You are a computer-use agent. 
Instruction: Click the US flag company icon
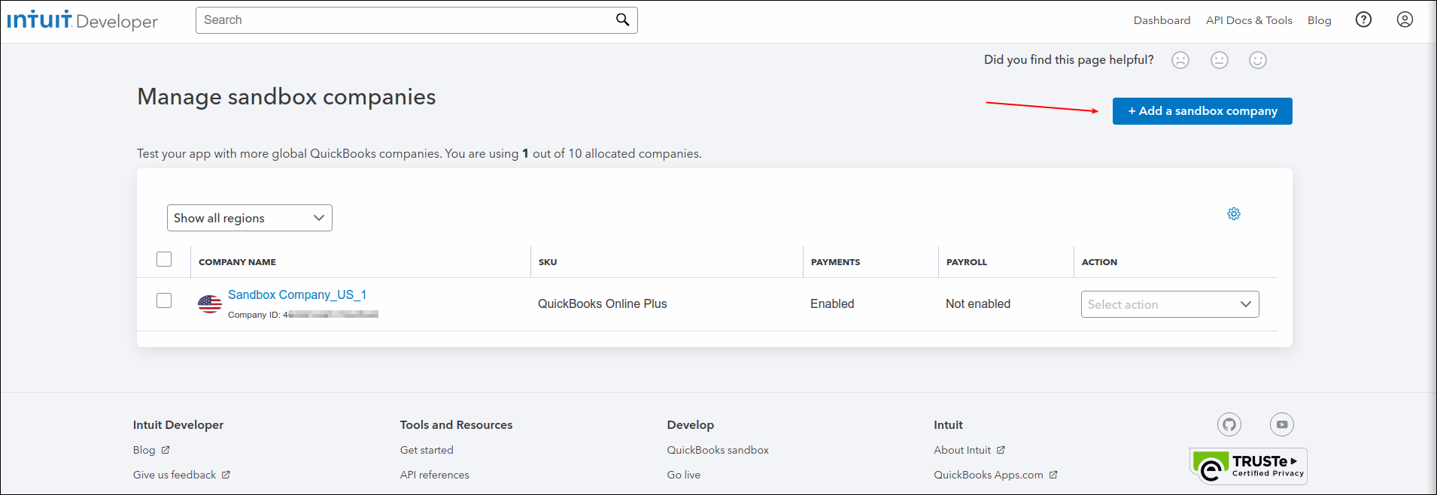(210, 304)
